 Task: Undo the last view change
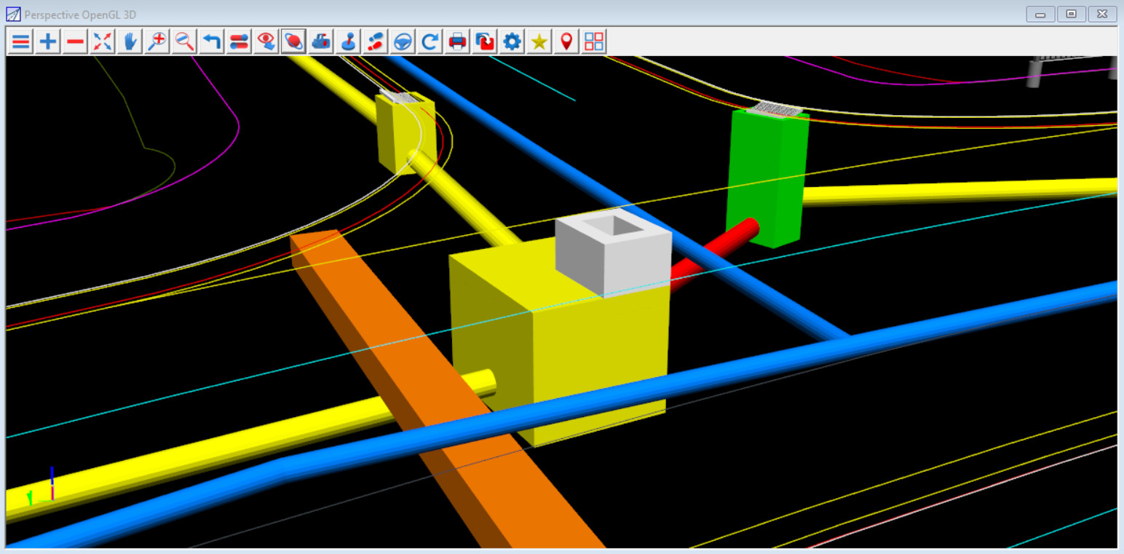211,41
